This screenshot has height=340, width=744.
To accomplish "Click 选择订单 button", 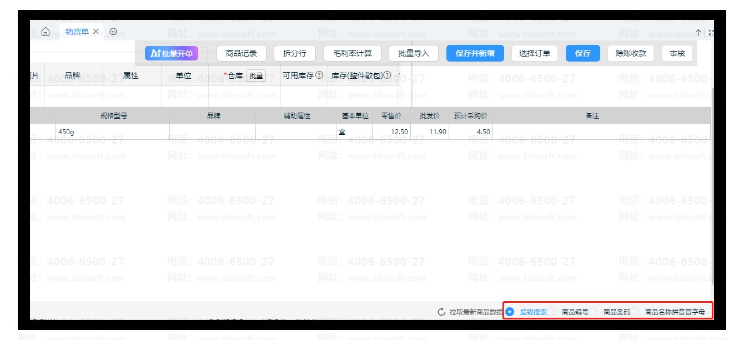I will 534,53.
